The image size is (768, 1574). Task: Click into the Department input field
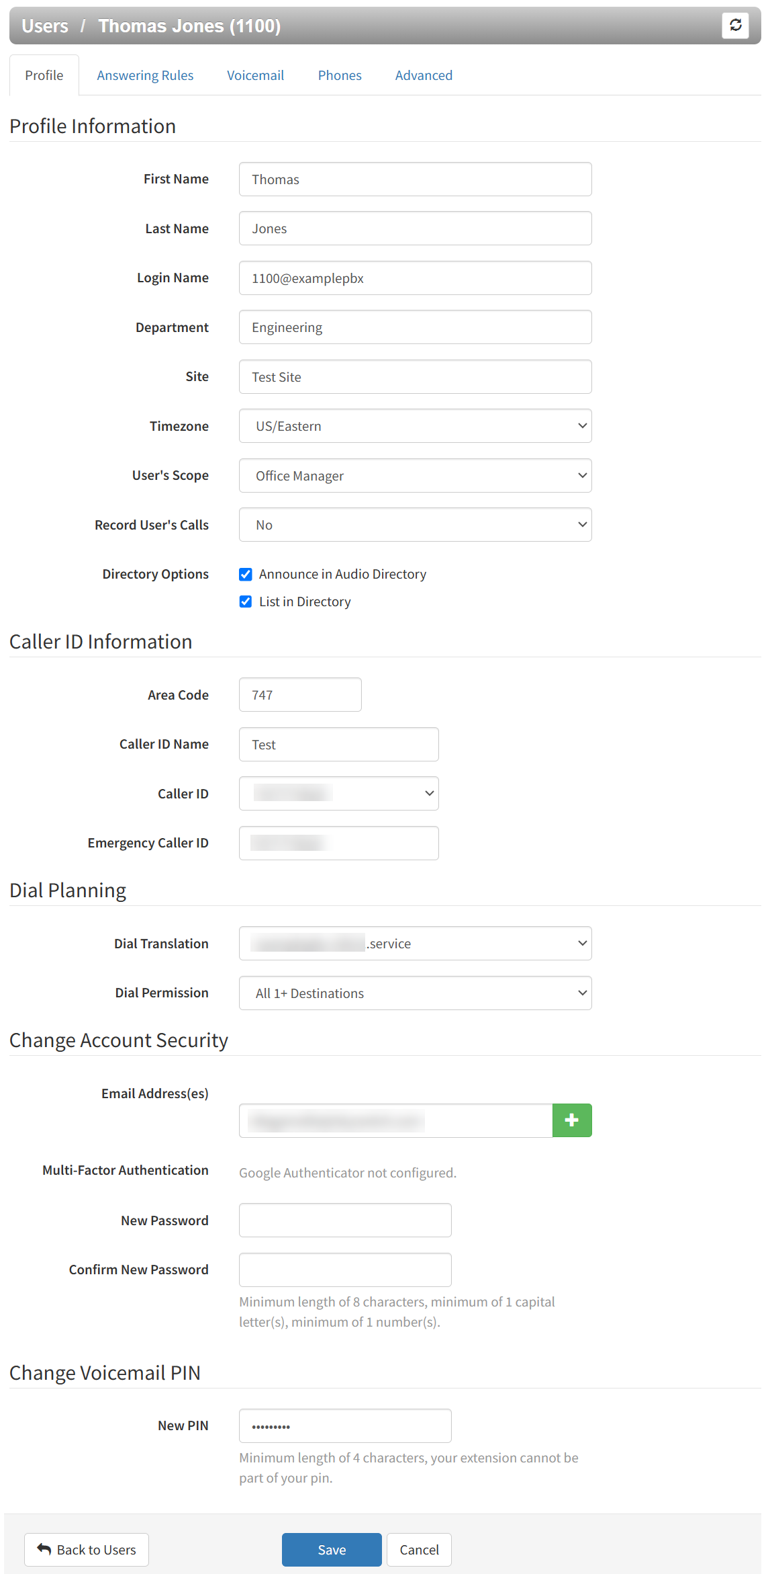click(415, 327)
